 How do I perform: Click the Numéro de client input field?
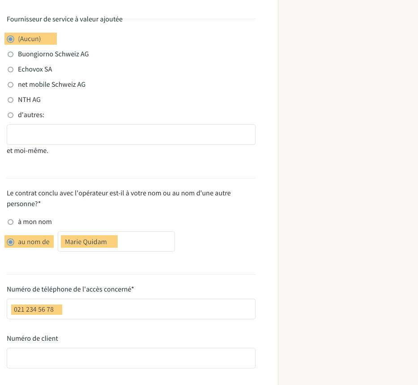pos(131,358)
